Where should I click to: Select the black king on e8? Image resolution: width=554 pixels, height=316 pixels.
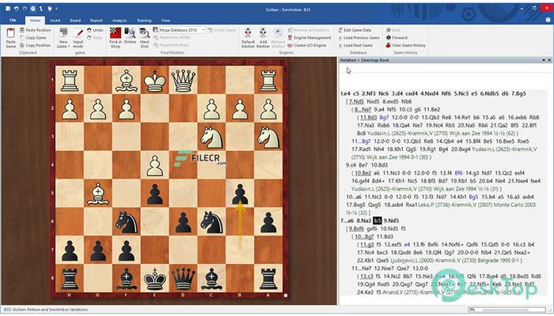(155, 278)
